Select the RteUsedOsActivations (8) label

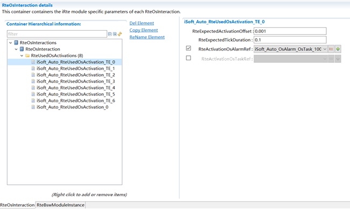tap(57, 55)
